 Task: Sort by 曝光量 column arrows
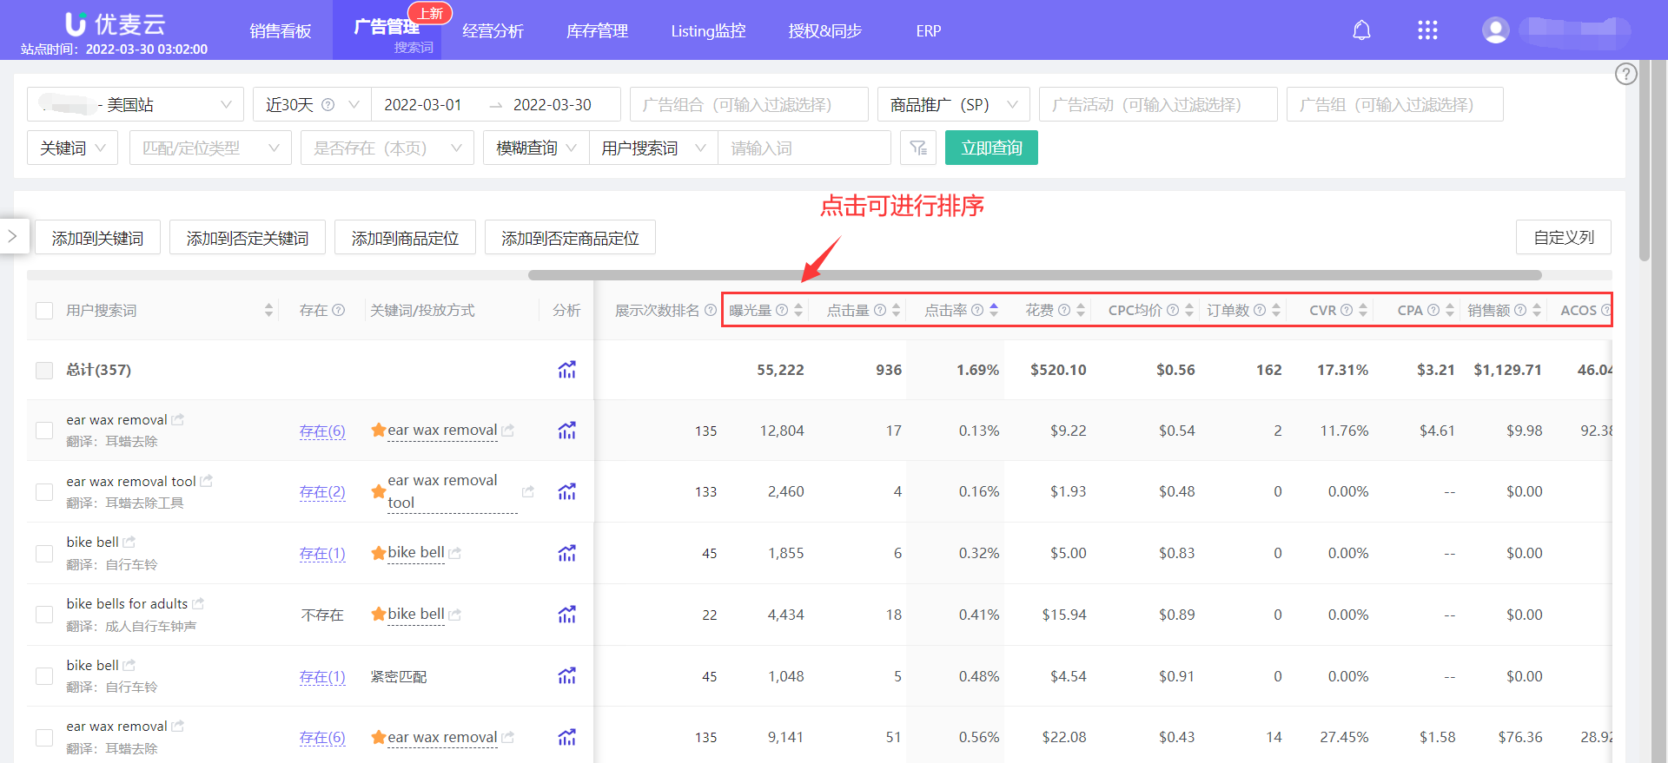click(x=798, y=310)
